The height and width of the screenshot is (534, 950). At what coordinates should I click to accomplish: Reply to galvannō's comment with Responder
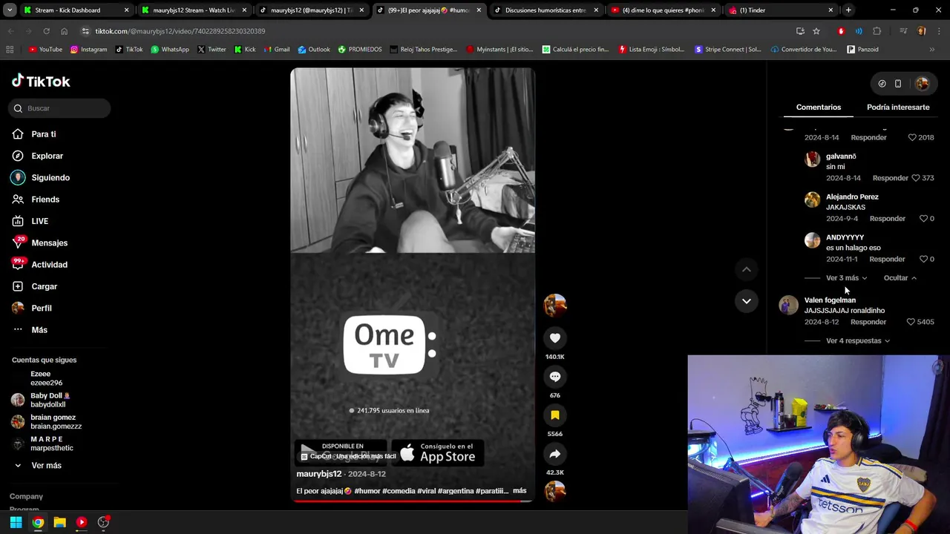click(891, 178)
